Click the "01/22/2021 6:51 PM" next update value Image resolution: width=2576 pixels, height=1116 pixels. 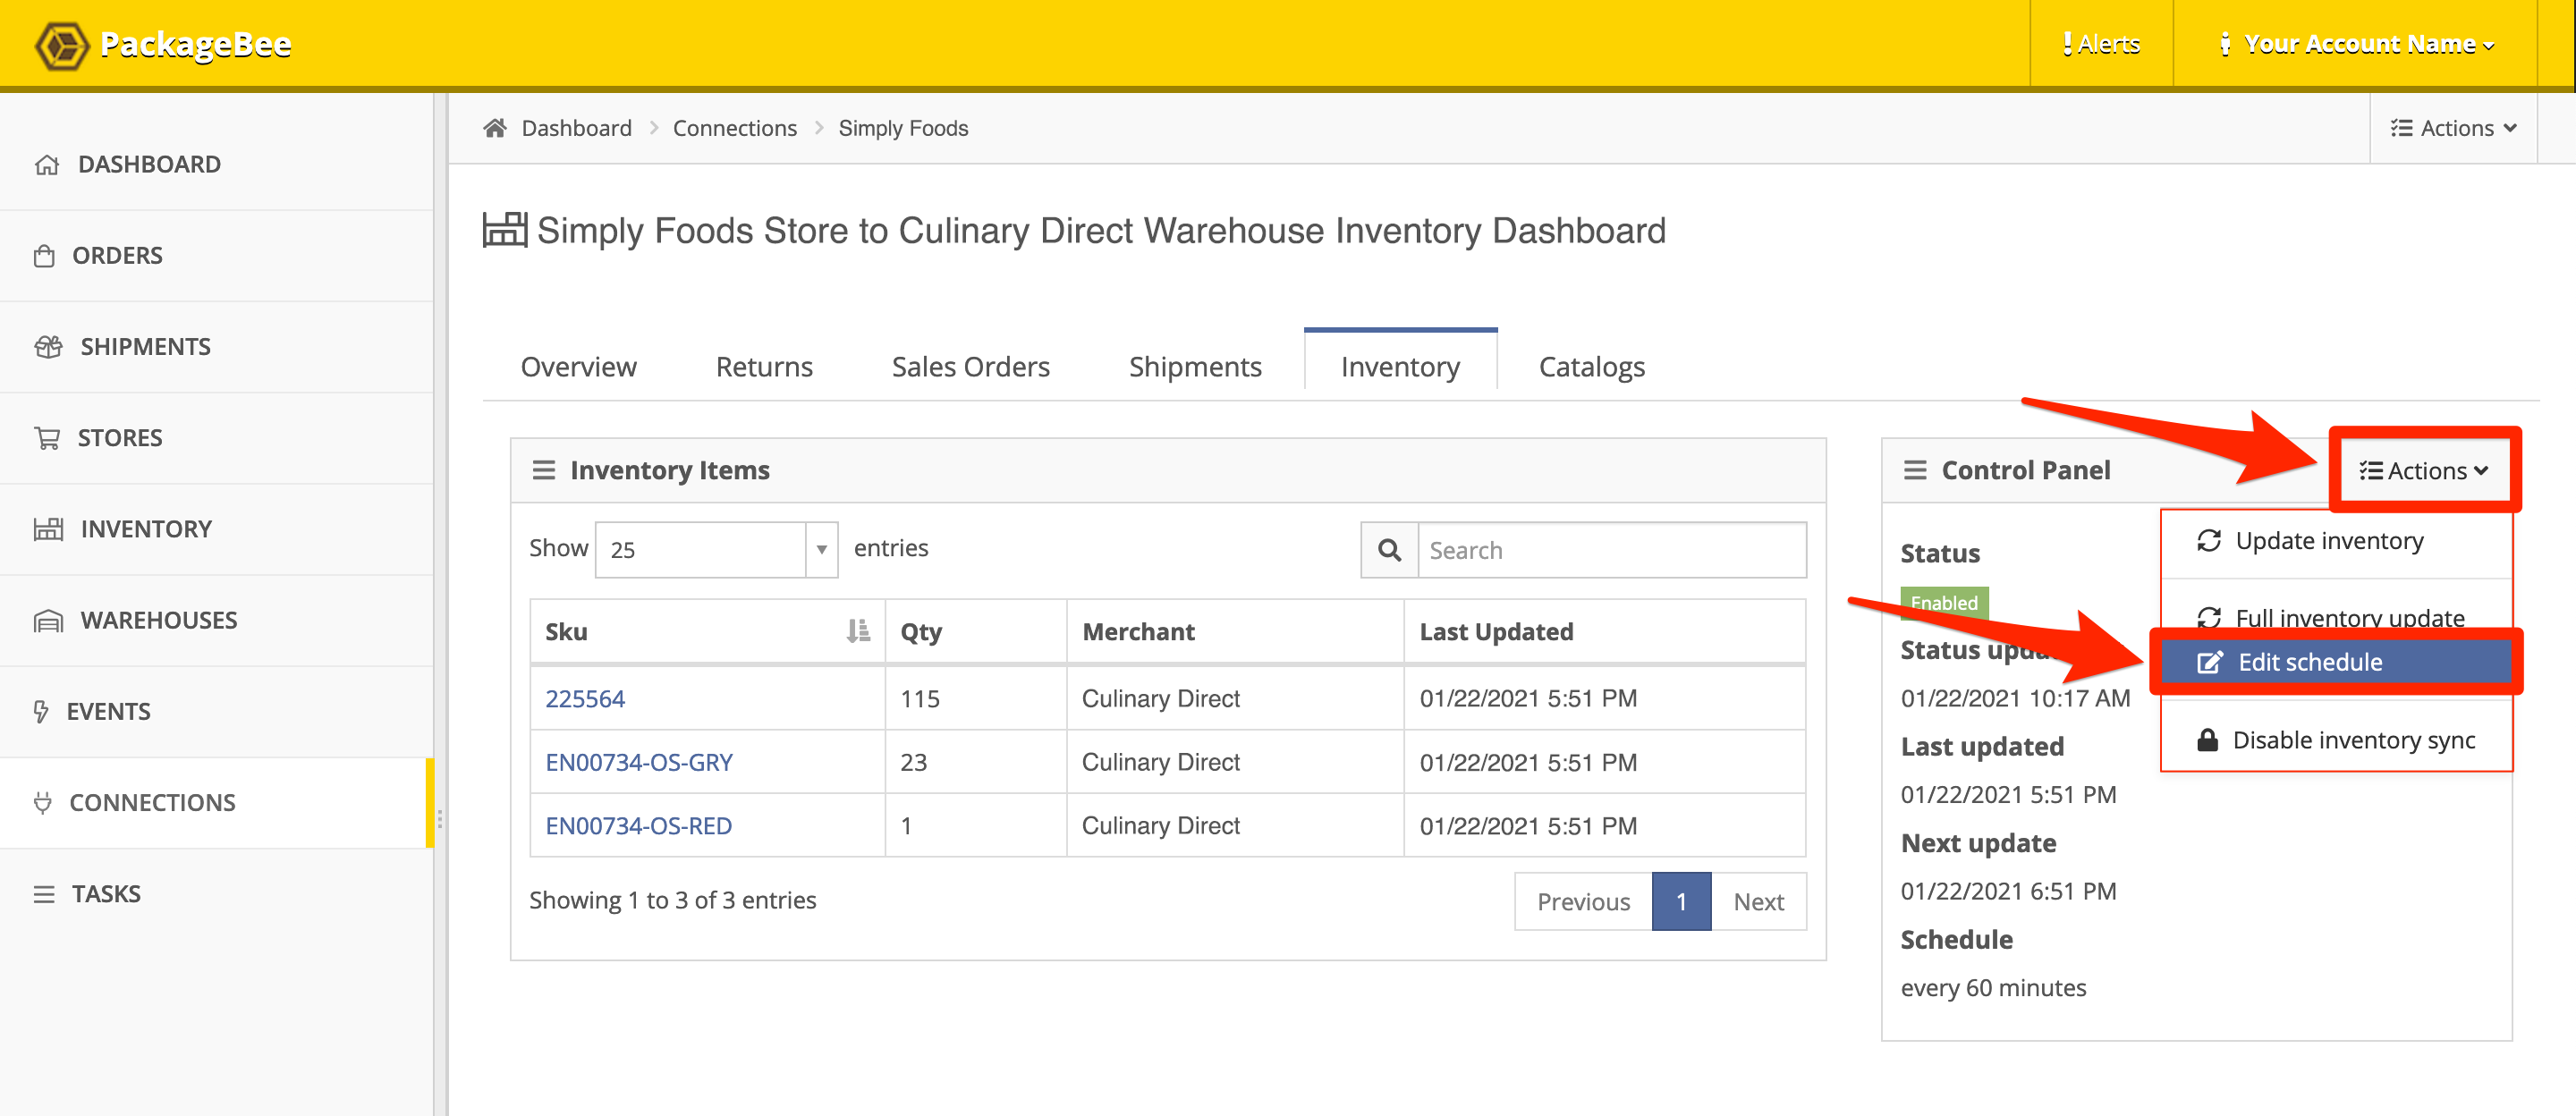pos(2008,891)
